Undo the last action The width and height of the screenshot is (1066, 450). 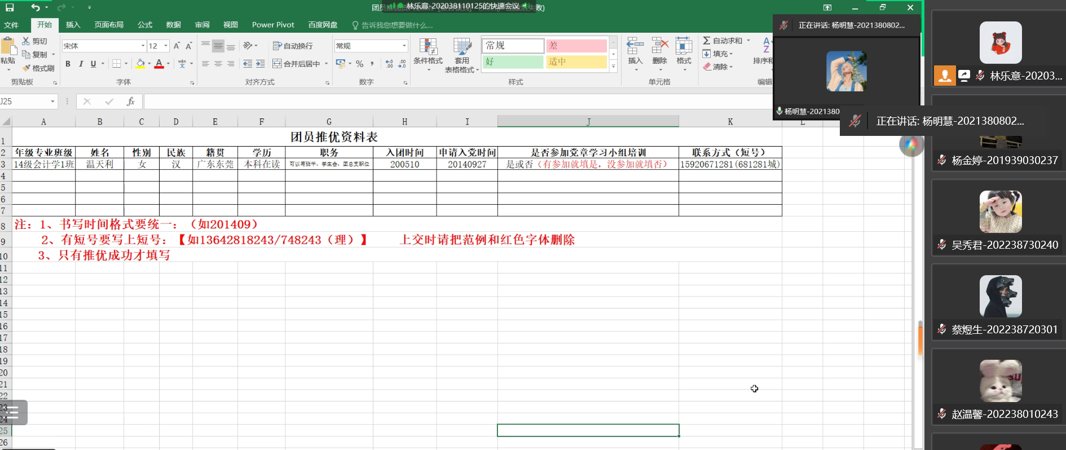click(x=36, y=7)
